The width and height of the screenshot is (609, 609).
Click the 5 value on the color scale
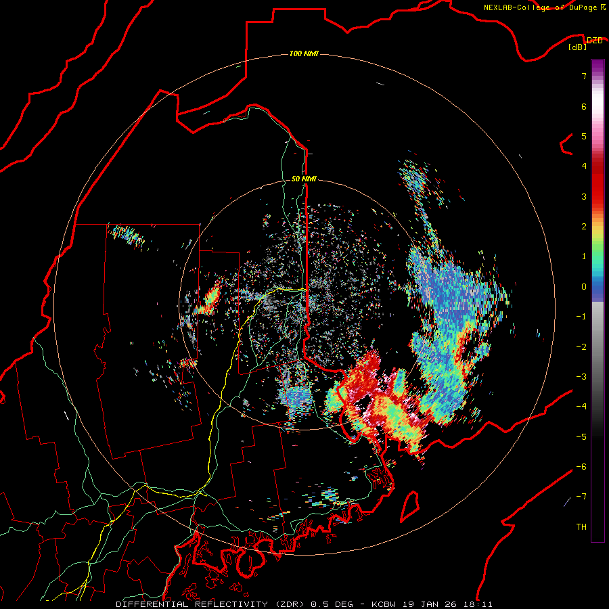584,136
